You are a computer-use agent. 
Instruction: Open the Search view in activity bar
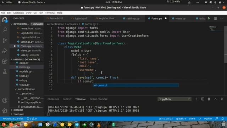(5, 30)
